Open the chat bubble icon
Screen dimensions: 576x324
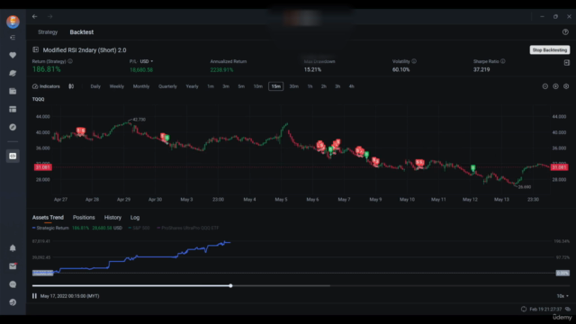point(13,284)
